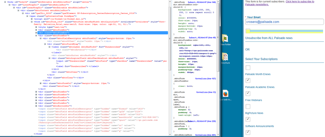Open source link Subscri...16.html line 146

(202, 2)
